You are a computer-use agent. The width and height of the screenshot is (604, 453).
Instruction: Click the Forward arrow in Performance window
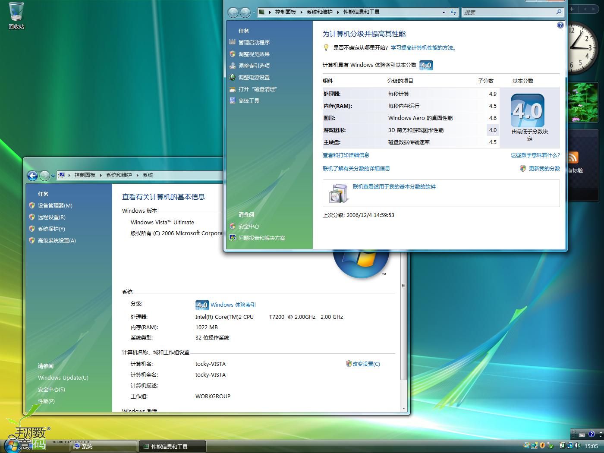pyautogui.click(x=245, y=13)
